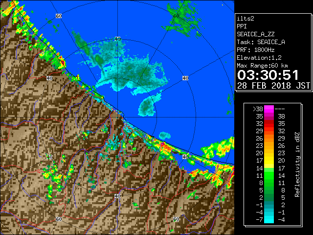This screenshot has width=313, height=235.
Task: Select the 'Elevation:1.2' text
Action: click(x=259, y=58)
